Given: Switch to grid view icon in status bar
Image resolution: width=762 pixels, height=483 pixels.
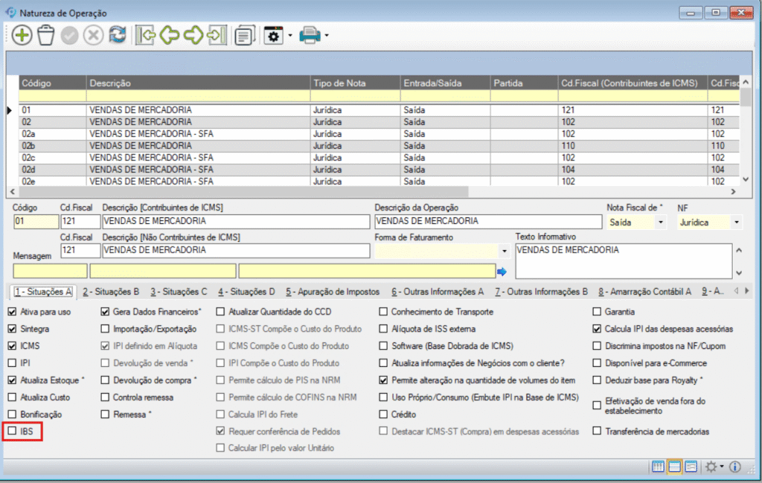Looking at the screenshot, I should click(x=658, y=467).
